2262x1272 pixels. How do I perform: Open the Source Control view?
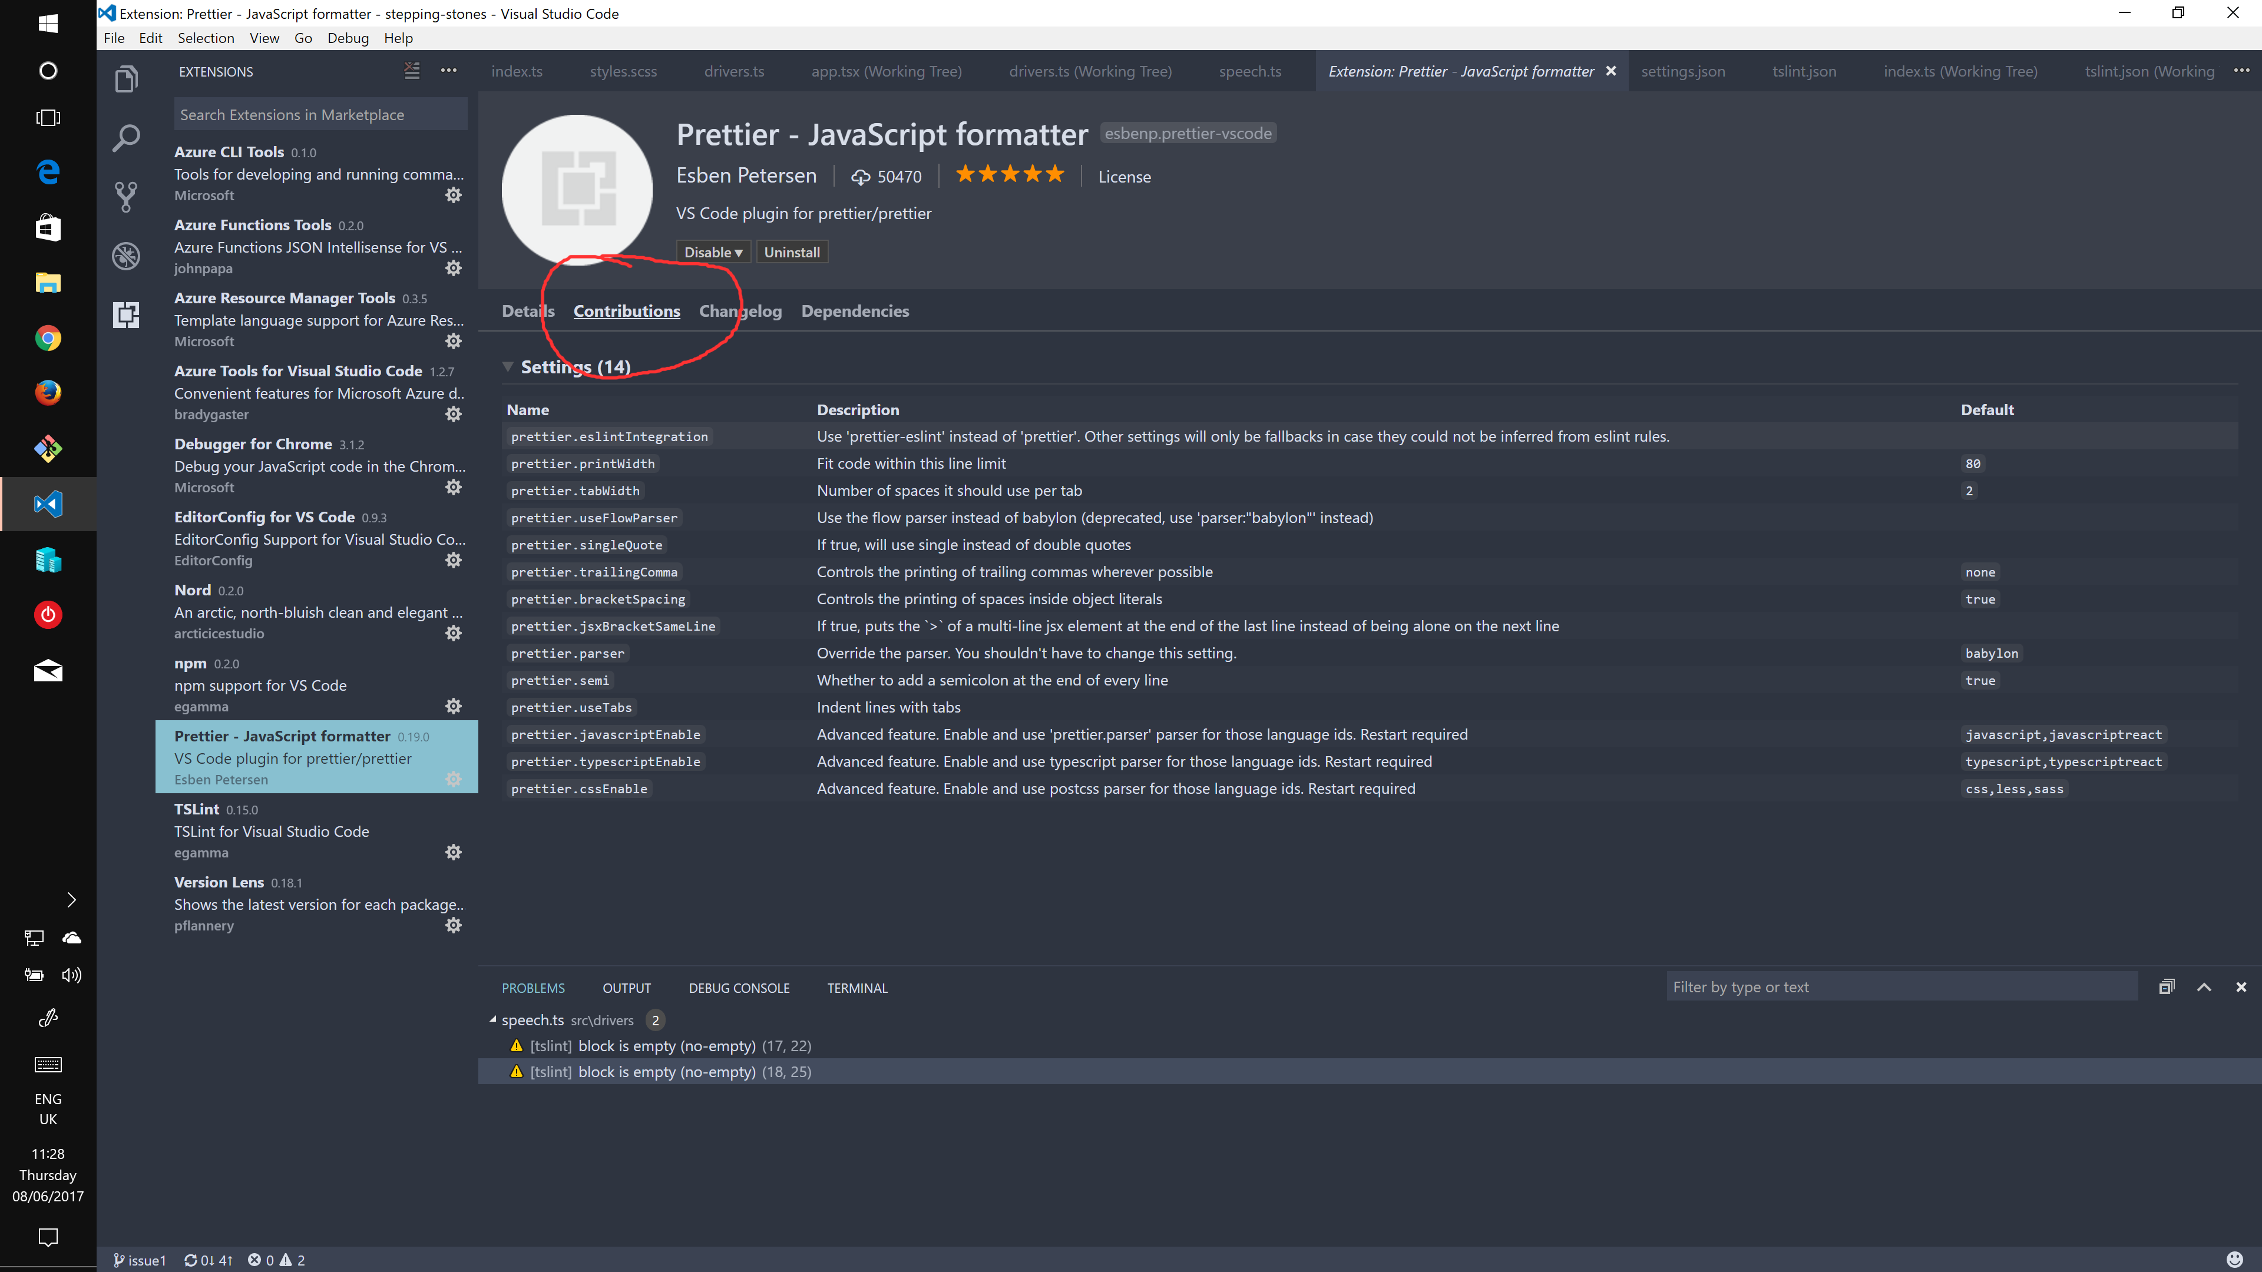127,197
